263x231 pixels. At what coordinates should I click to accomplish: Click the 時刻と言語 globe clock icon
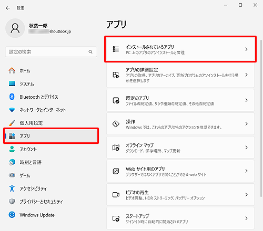click(x=12, y=162)
